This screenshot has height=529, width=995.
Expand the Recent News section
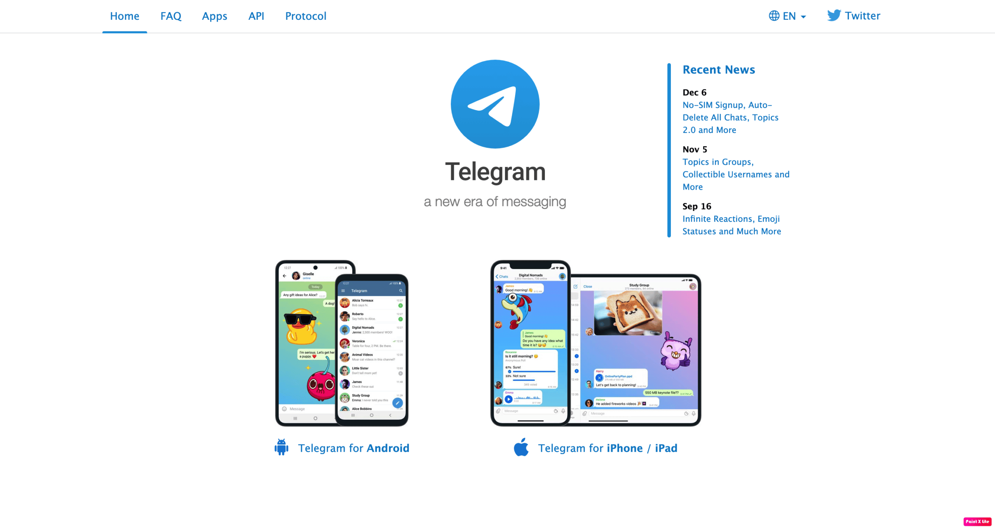[719, 69]
